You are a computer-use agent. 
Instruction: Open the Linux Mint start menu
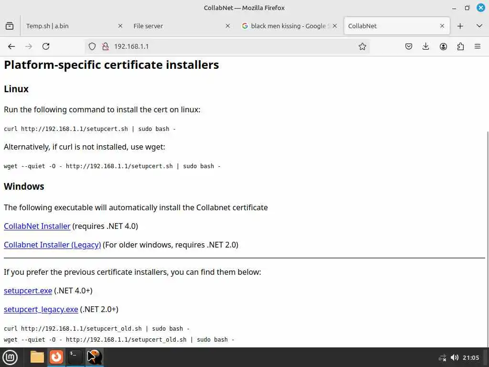[10, 357]
